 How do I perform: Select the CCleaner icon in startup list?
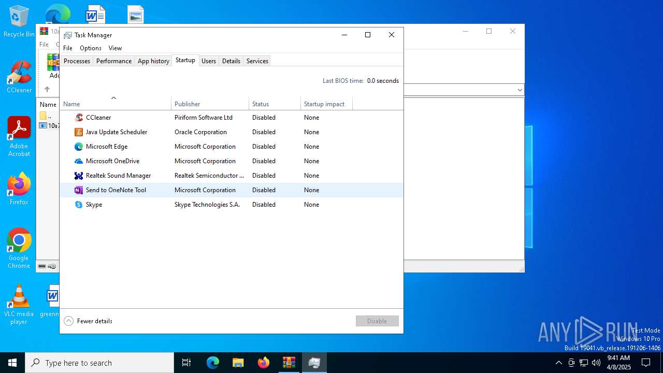[x=79, y=118]
